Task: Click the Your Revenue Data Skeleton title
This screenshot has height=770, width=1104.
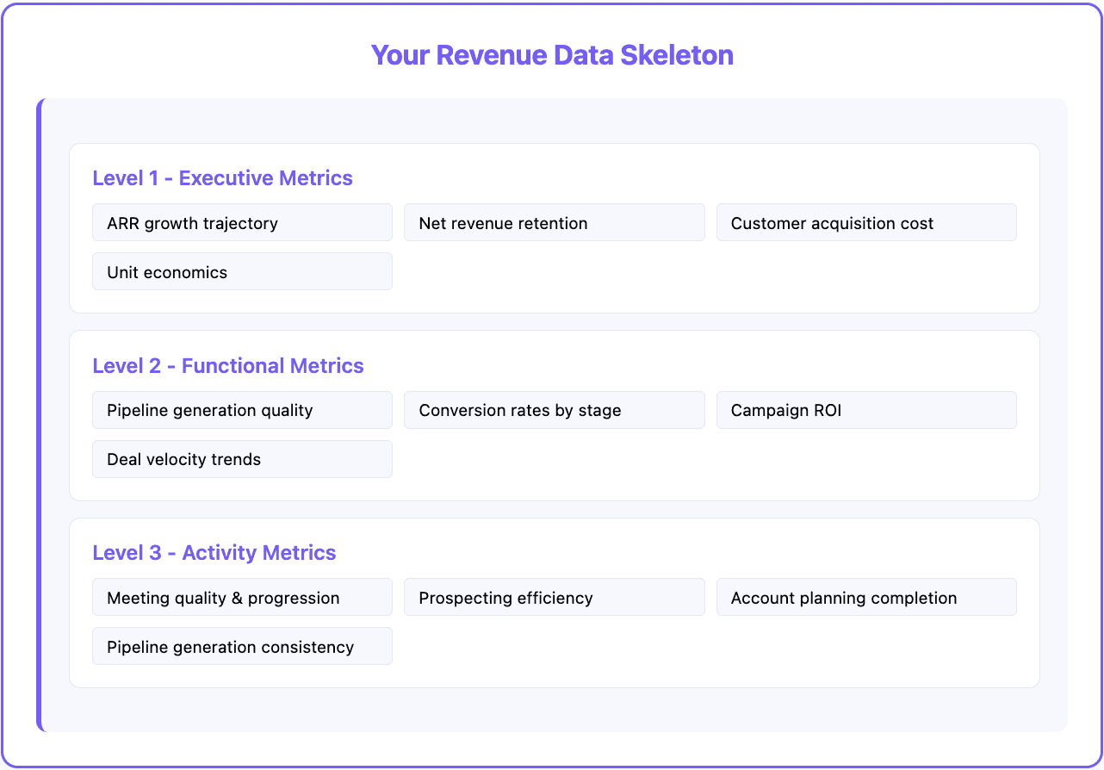Action: 552,54
